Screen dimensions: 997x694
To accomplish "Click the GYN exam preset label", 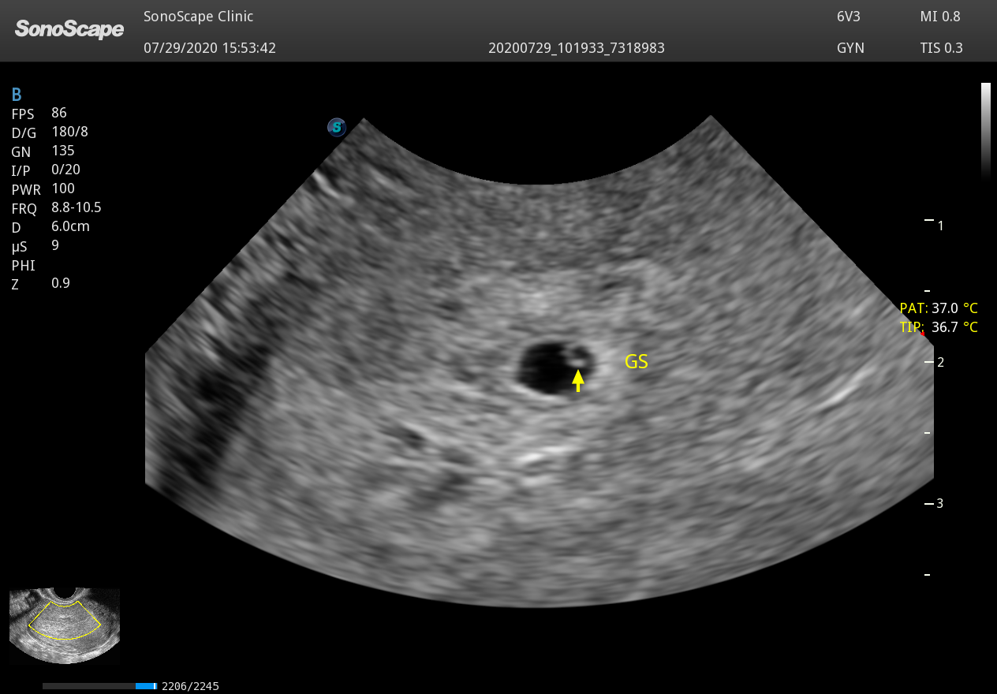I will click(x=851, y=48).
